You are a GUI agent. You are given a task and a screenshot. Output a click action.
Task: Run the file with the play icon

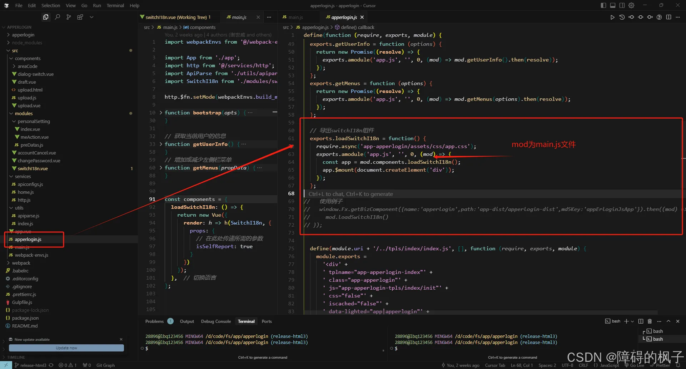point(612,17)
